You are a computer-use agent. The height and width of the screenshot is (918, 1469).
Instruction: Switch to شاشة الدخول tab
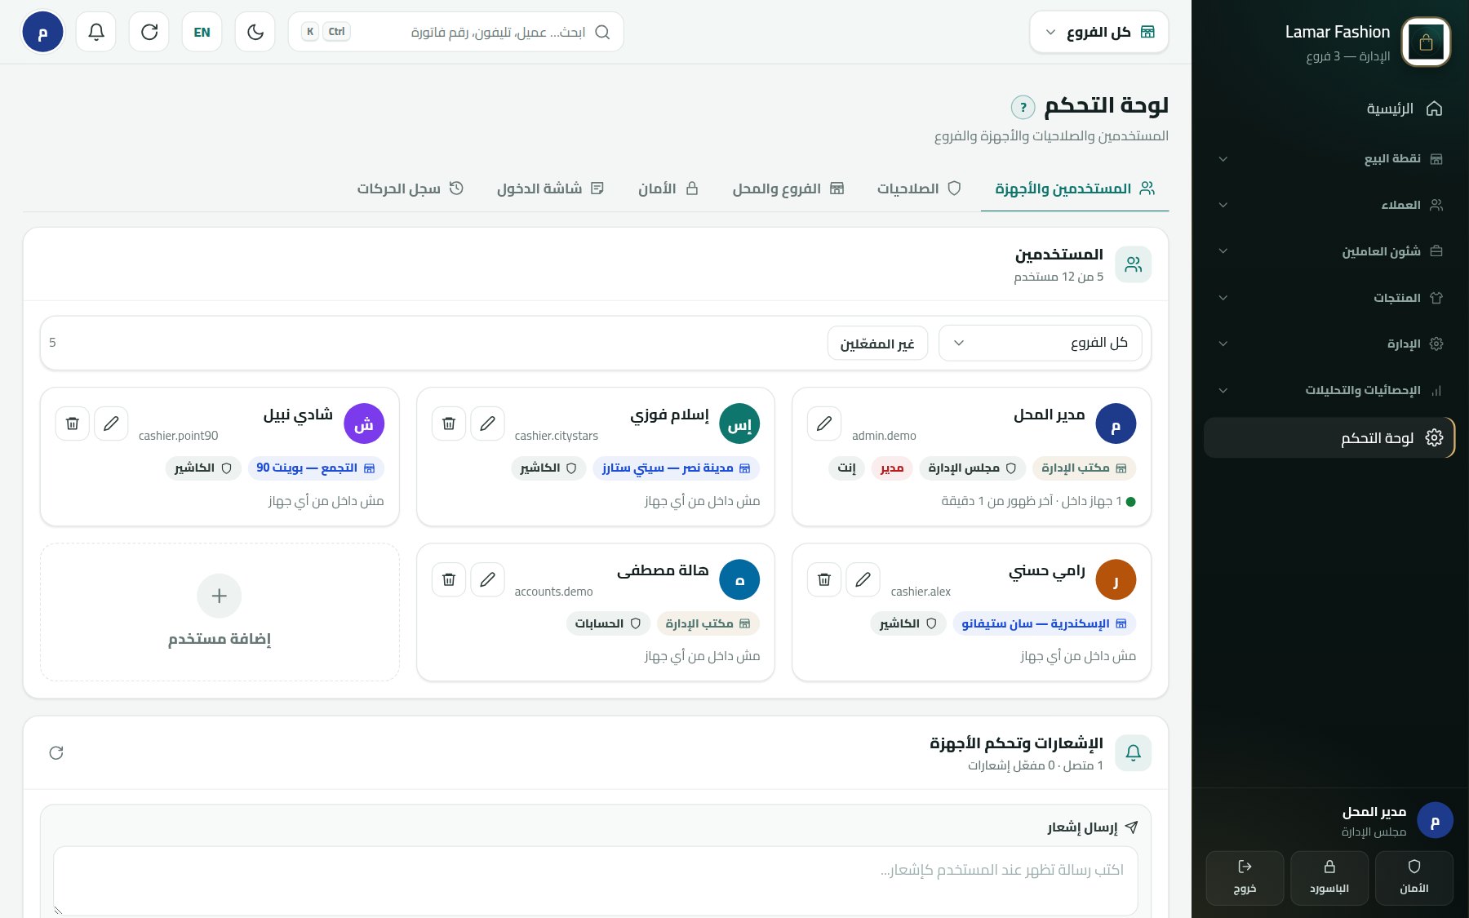click(x=550, y=188)
